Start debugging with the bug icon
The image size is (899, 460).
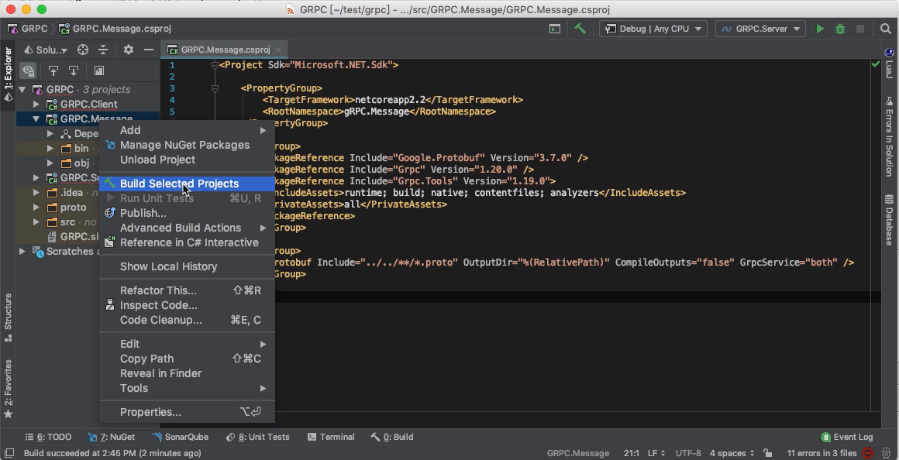click(840, 29)
